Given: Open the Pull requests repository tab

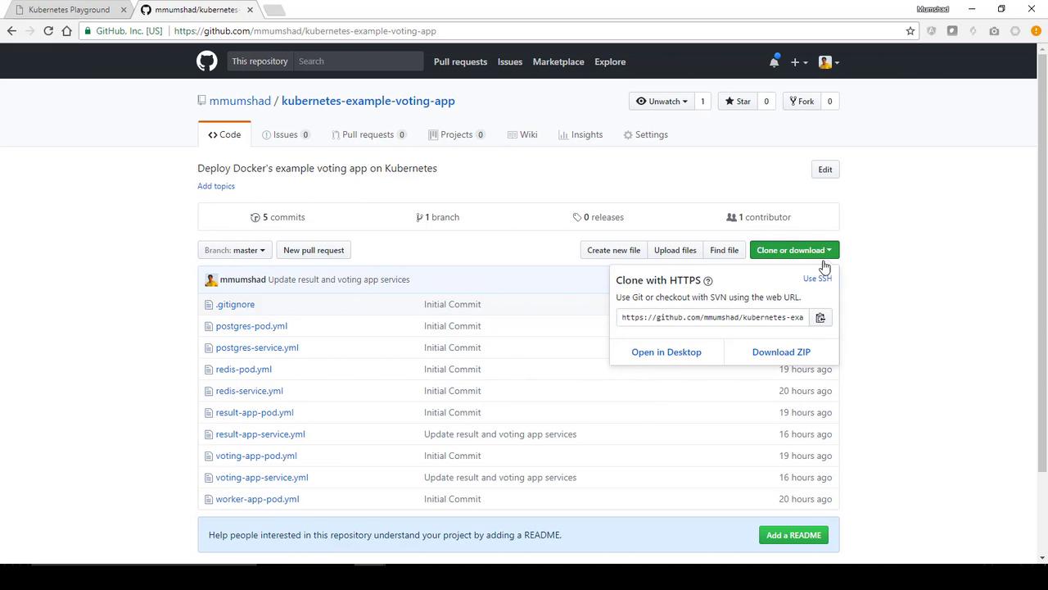Looking at the screenshot, I should point(368,135).
